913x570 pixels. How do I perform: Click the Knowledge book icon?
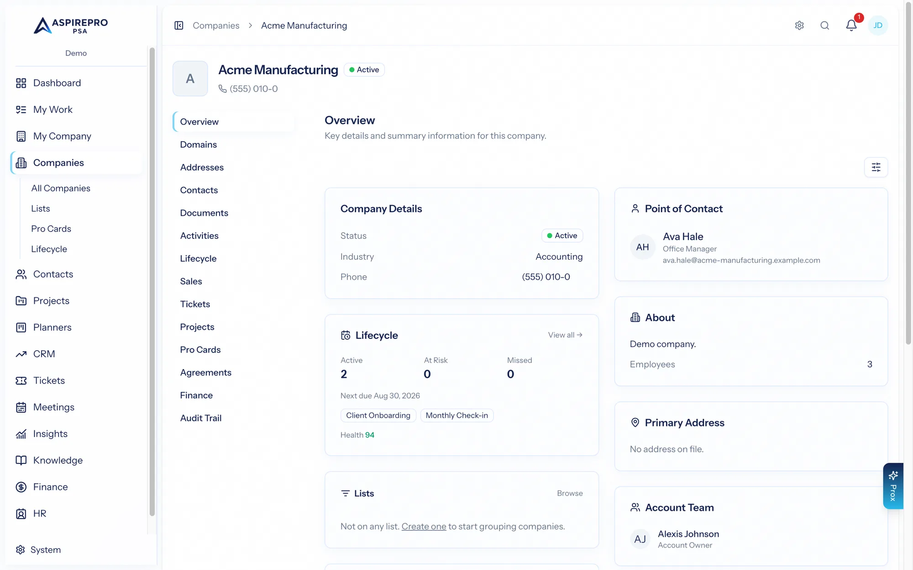pyautogui.click(x=21, y=461)
